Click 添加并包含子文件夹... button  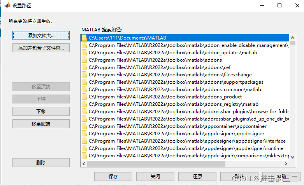[x=41, y=48]
